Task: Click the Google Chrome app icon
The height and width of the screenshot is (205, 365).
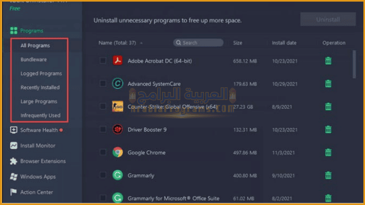Action: (118, 152)
